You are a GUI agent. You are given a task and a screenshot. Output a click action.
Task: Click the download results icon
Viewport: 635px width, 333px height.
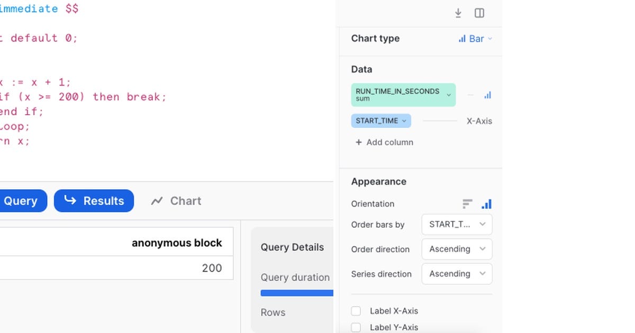click(x=458, y=13)
